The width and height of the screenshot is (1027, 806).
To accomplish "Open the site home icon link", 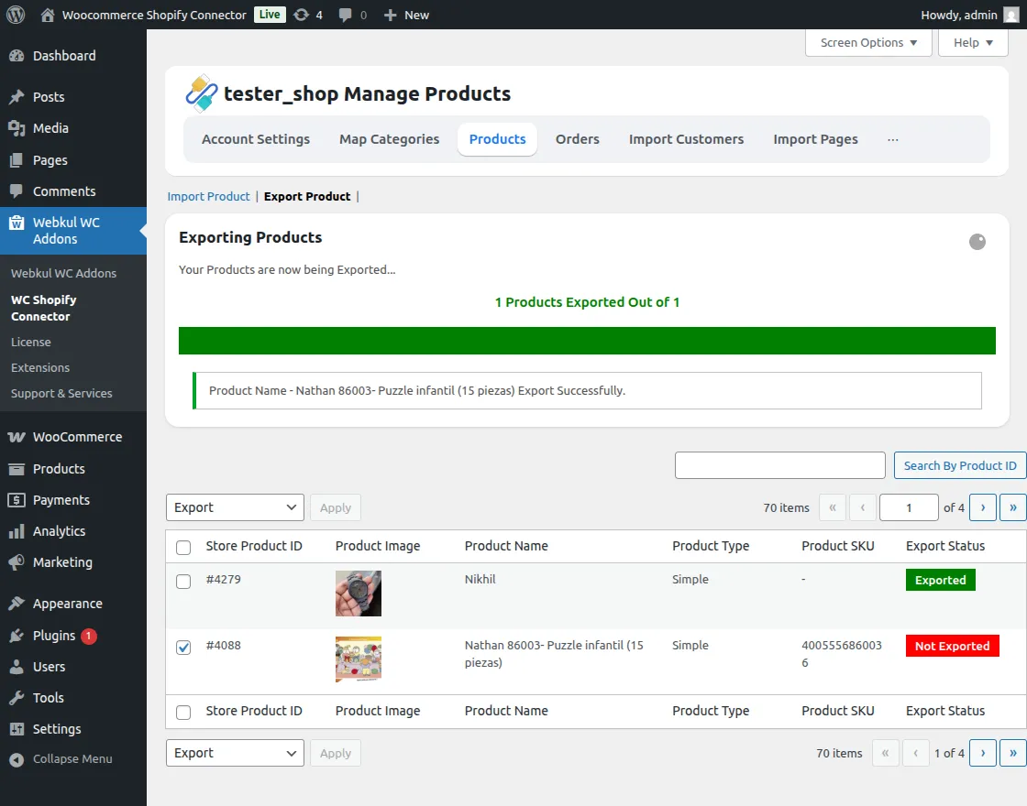I will [x=48, y=15].
